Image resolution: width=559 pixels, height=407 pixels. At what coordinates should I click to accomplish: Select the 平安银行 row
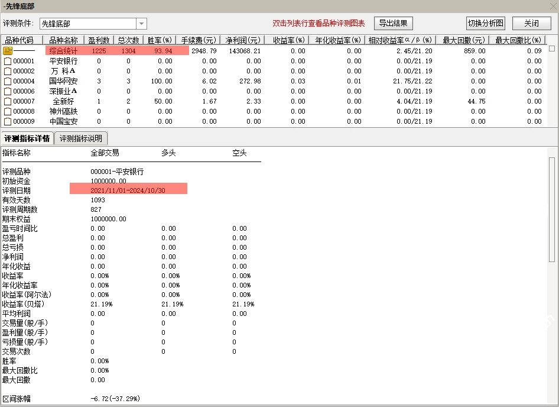click(x=274, y=61)
